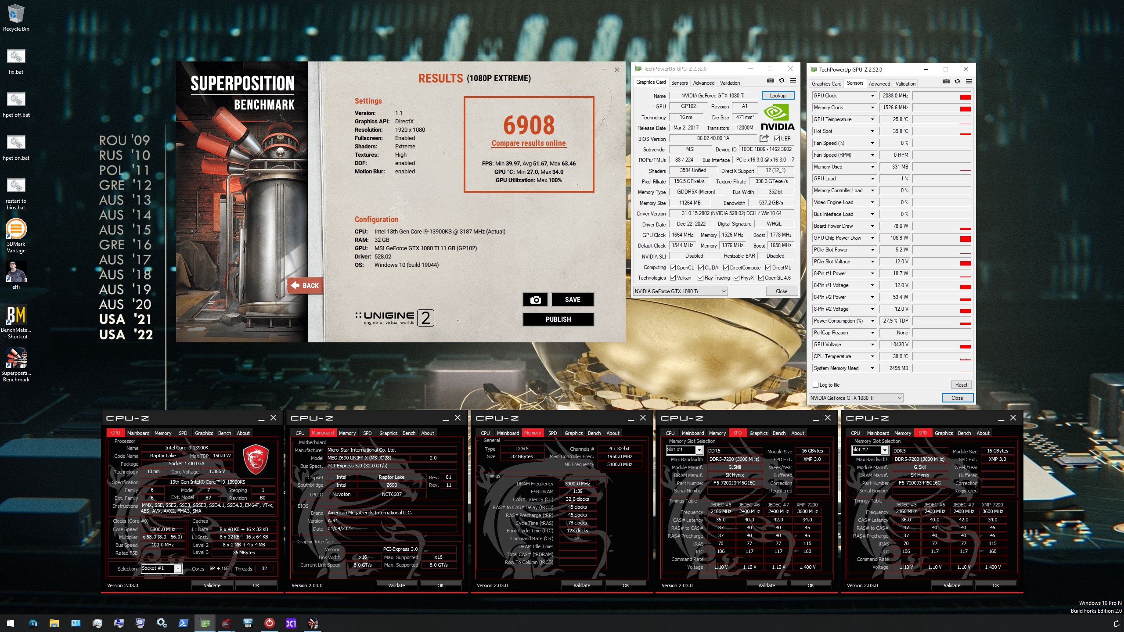Screen dimensions: 1124x632
Task: Launch BenchMate shortcut on desktop
Action: pos(16,322)
